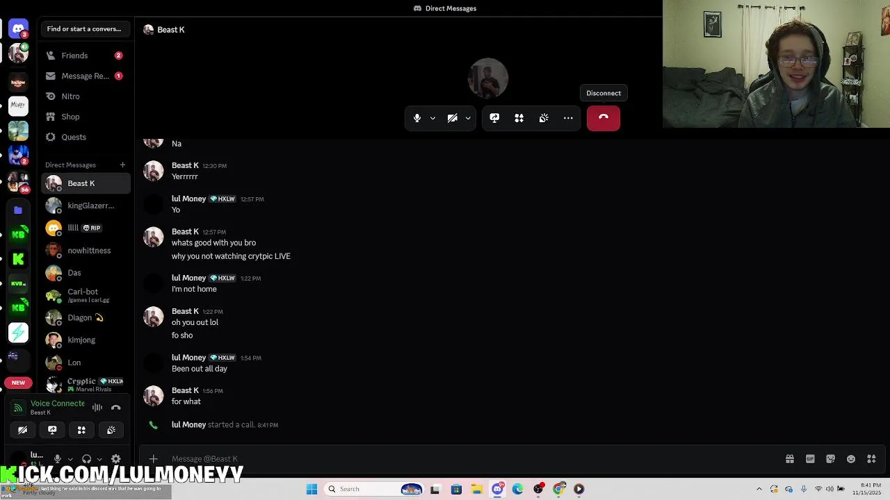Viewport: 890px width, 500px height.
Task: Open klmjong conversation
Action: 86,340
